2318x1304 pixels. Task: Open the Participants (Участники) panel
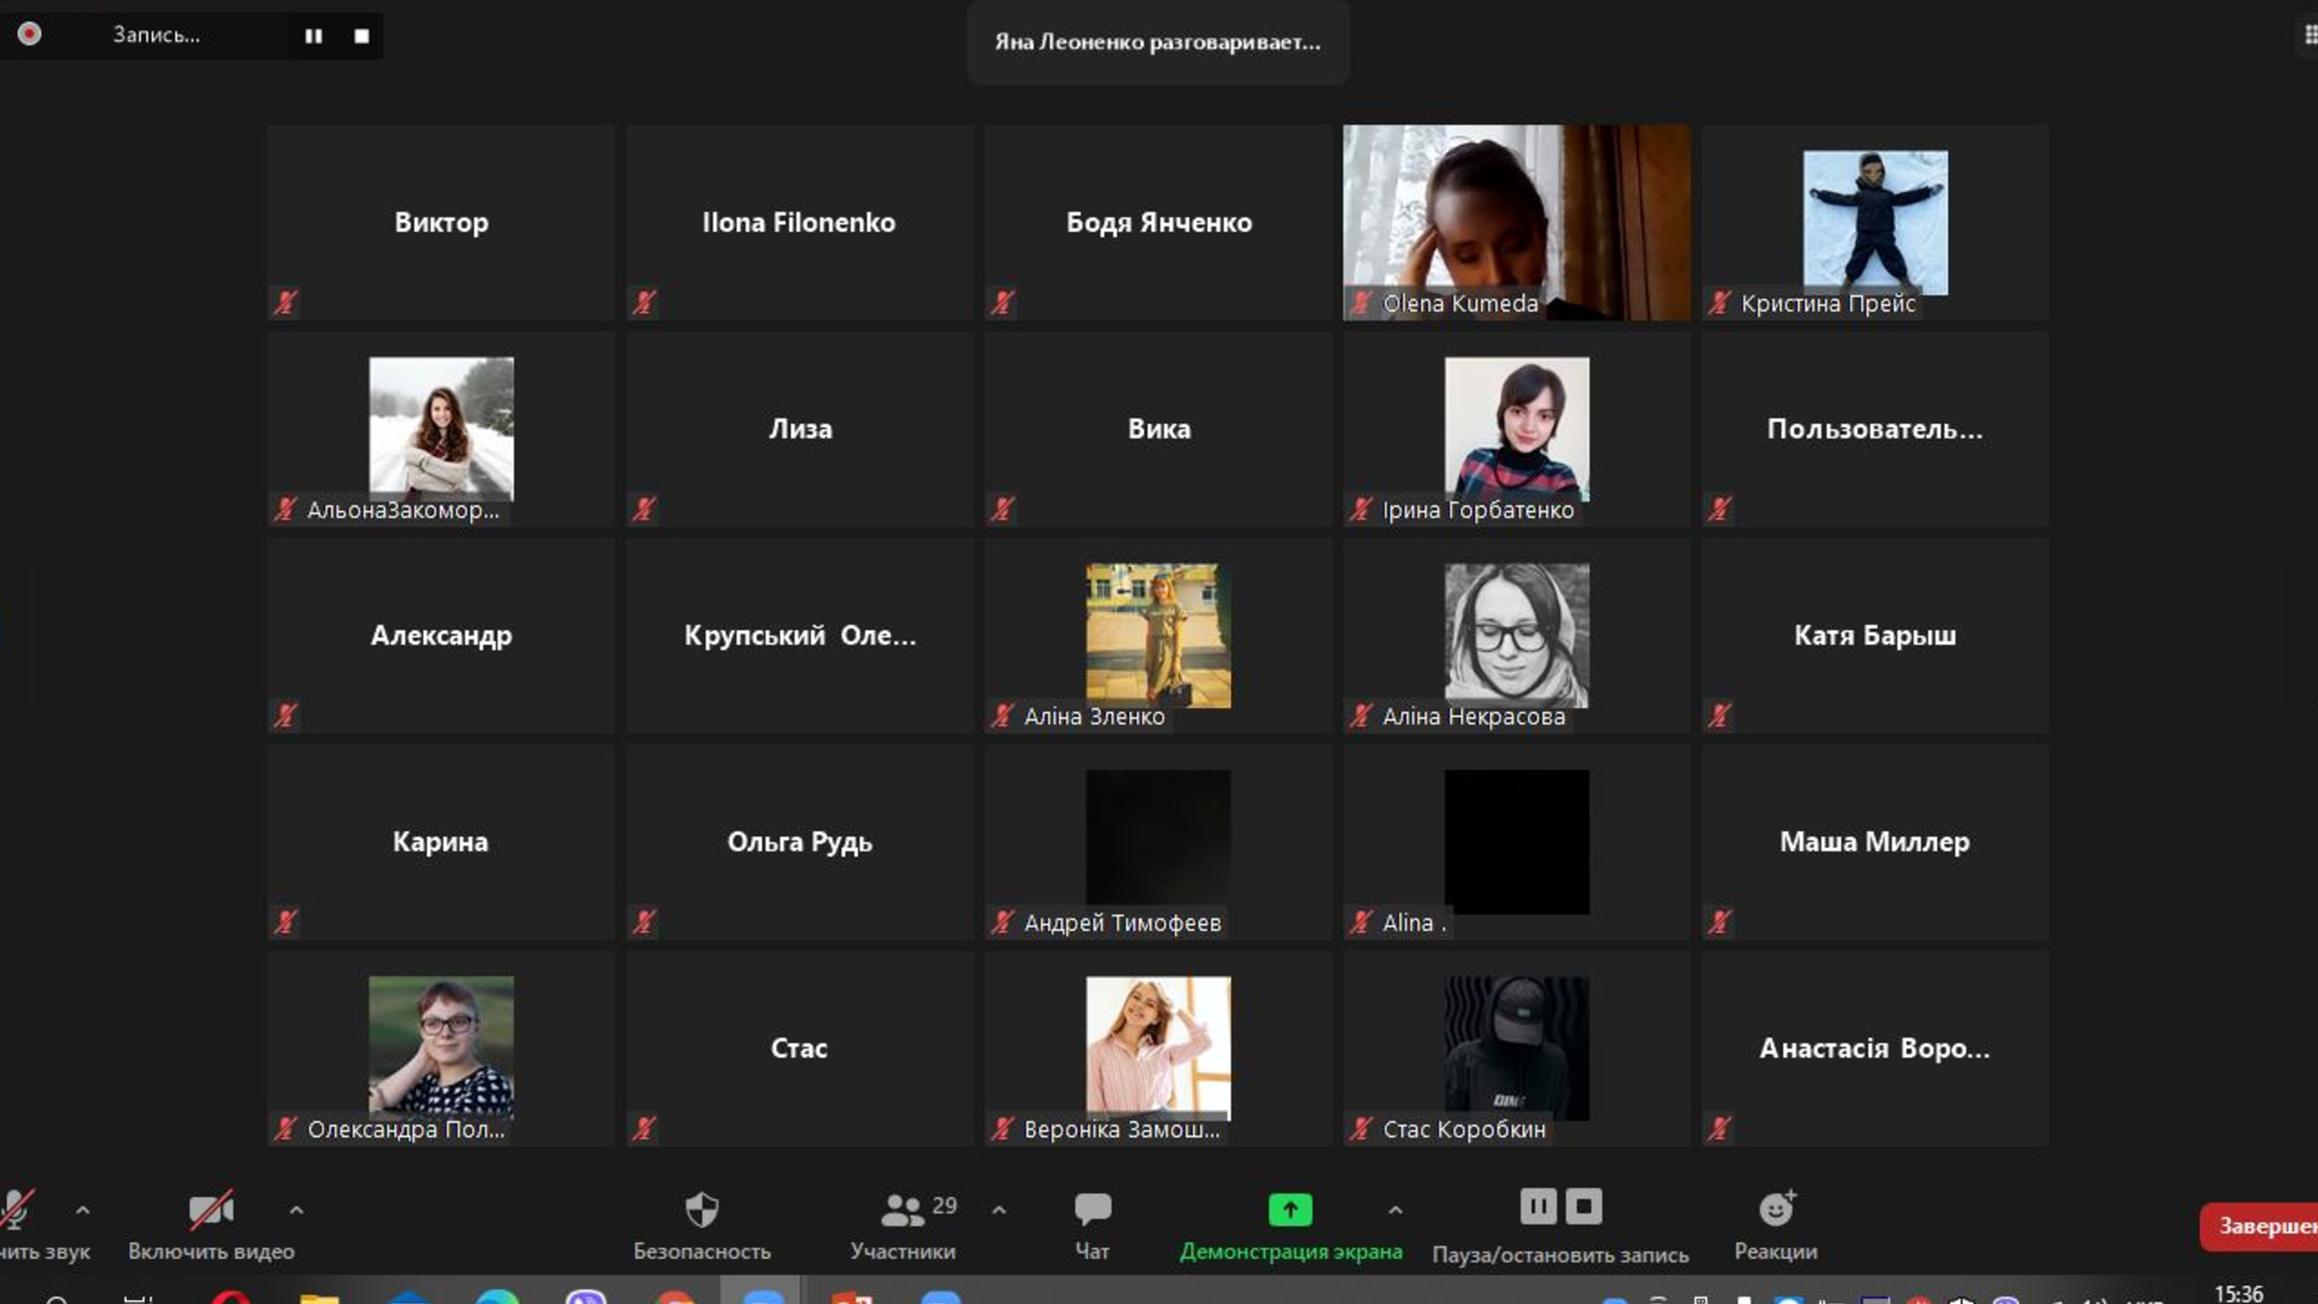pyautogui.click(x=902, y=1210)
